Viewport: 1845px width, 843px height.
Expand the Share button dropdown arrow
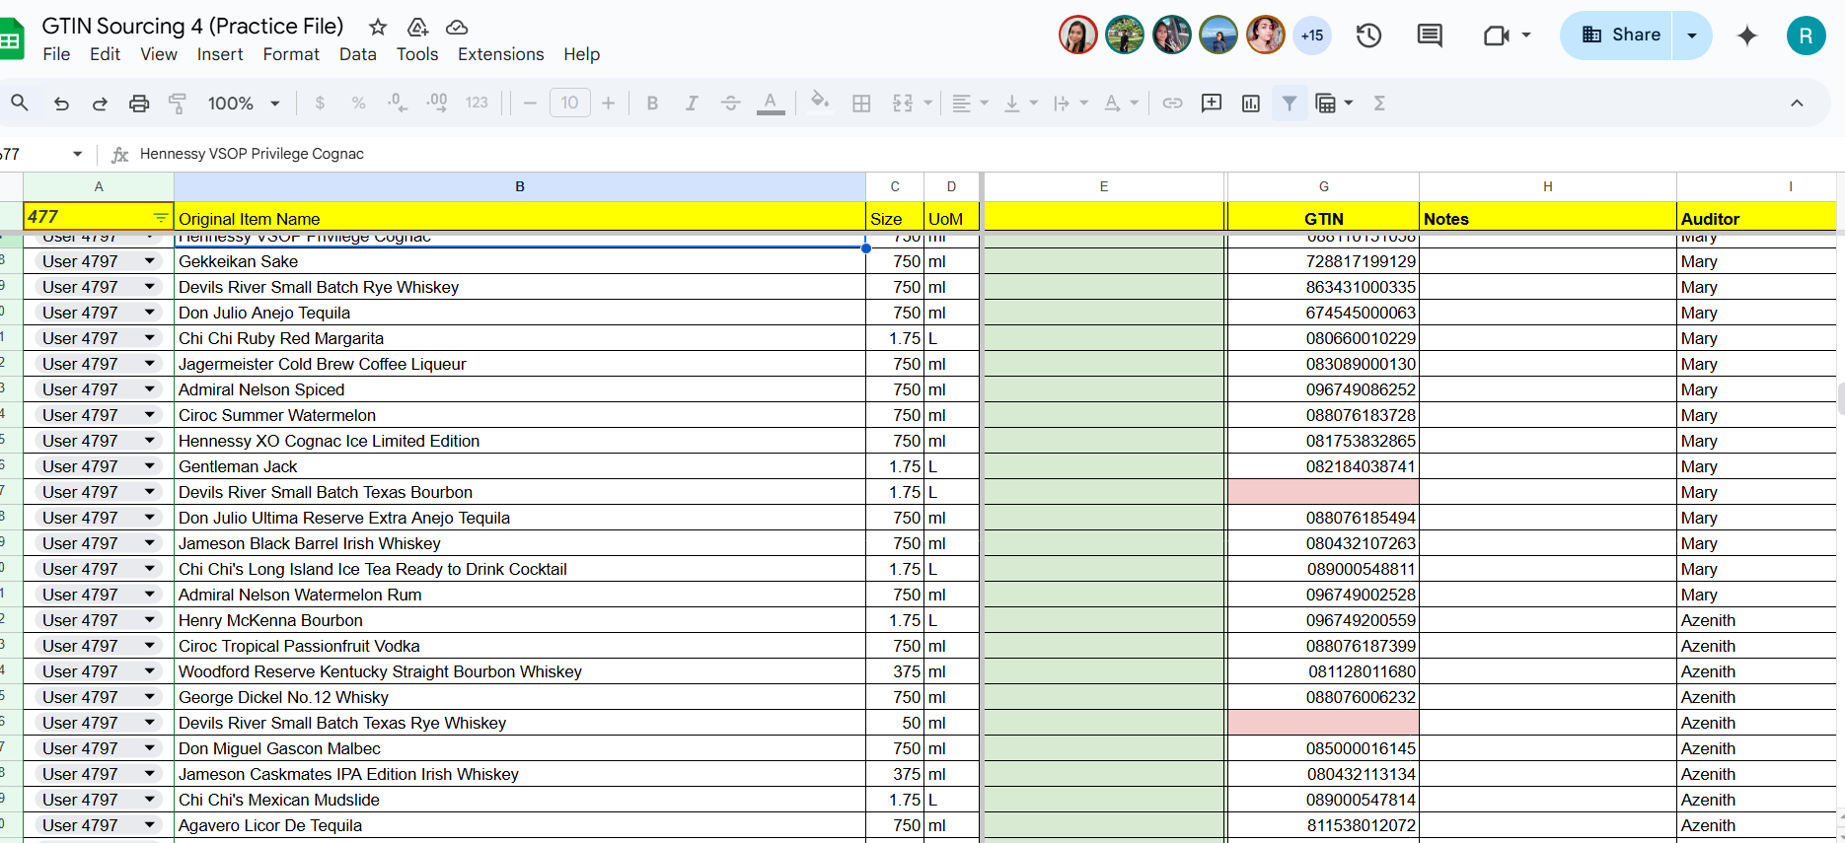click(1692, 35)
